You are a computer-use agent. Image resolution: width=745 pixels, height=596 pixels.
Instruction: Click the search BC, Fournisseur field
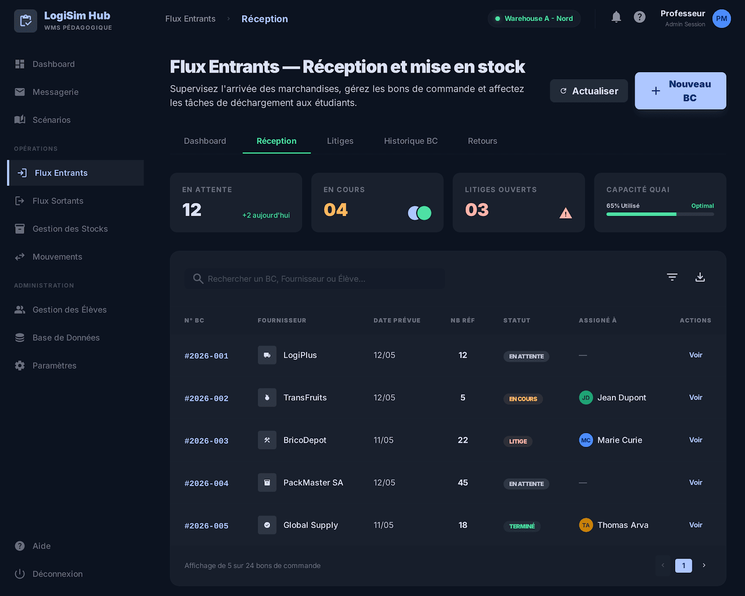coord(315,278)
